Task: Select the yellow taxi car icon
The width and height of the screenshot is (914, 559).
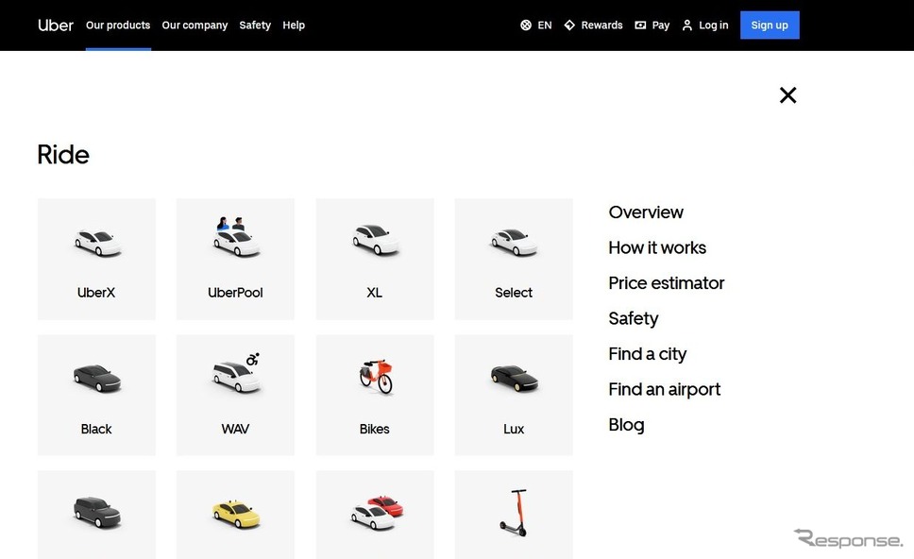Action: 235,514
